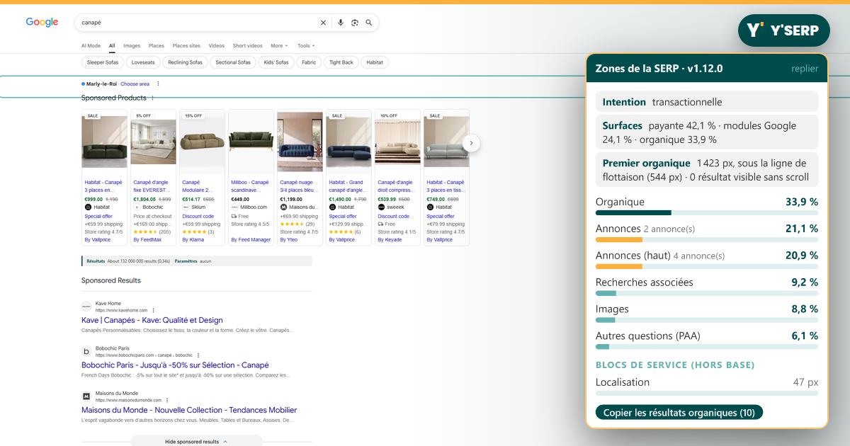Viewport: 850px width, 446px height.
Task: Open the sweeek Canapé d'angle droit image
Action: 398,142
